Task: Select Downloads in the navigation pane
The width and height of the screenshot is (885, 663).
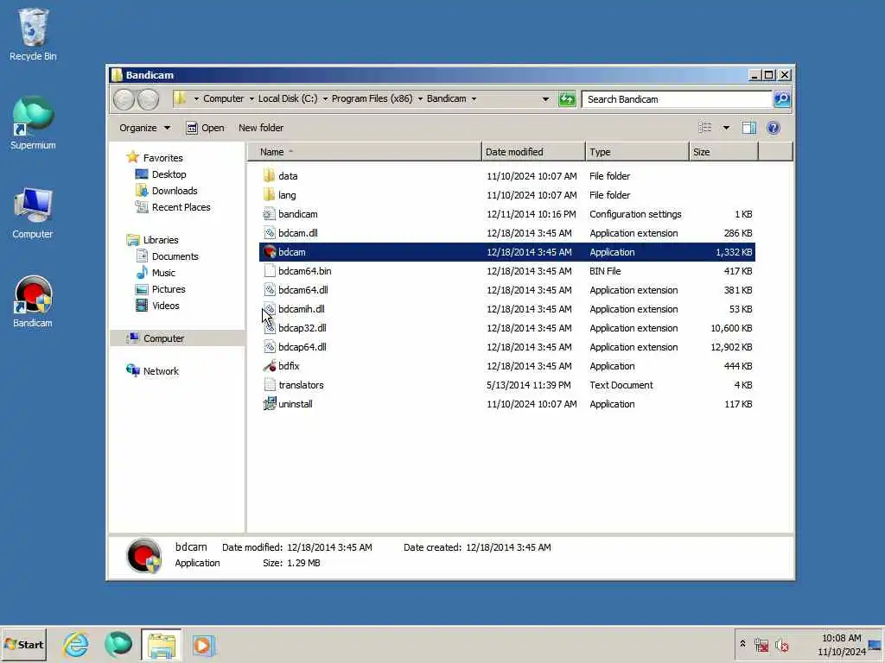Action: [175, 191]
